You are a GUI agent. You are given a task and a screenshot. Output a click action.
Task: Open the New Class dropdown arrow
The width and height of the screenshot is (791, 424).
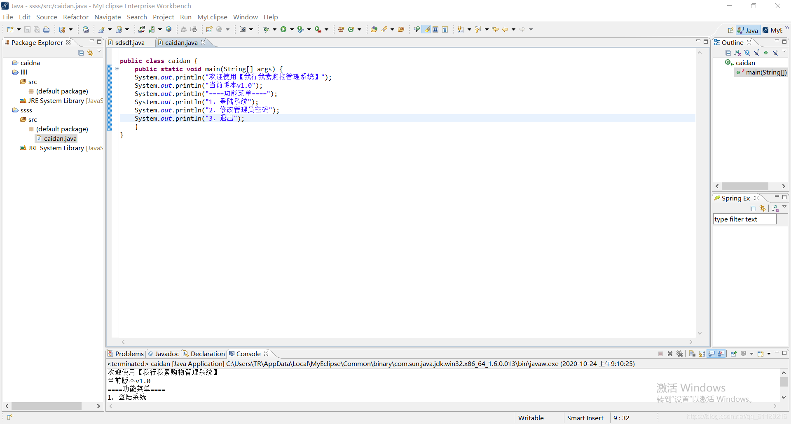coord(359,29)
